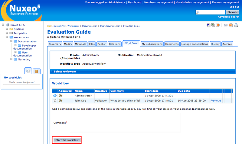
Task: Click the 'What do you think of it?' cell
Action: [127, 101]
